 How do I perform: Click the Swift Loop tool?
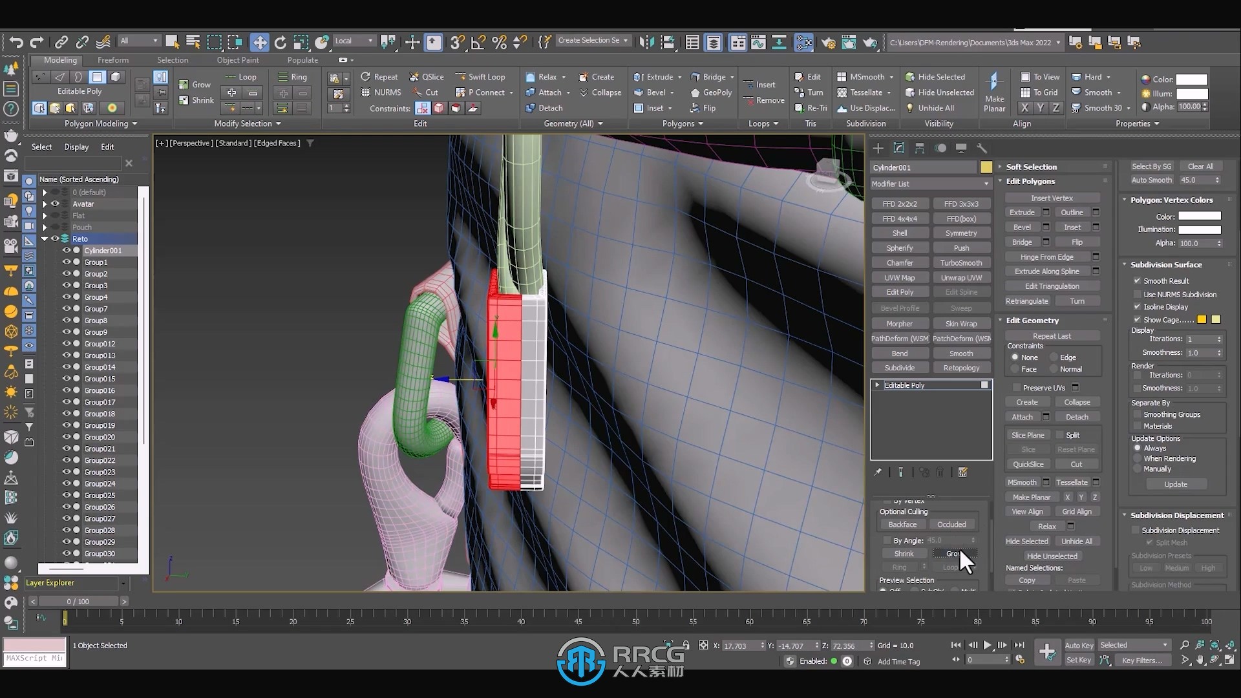pyautogui.click(x=480, y=77)
